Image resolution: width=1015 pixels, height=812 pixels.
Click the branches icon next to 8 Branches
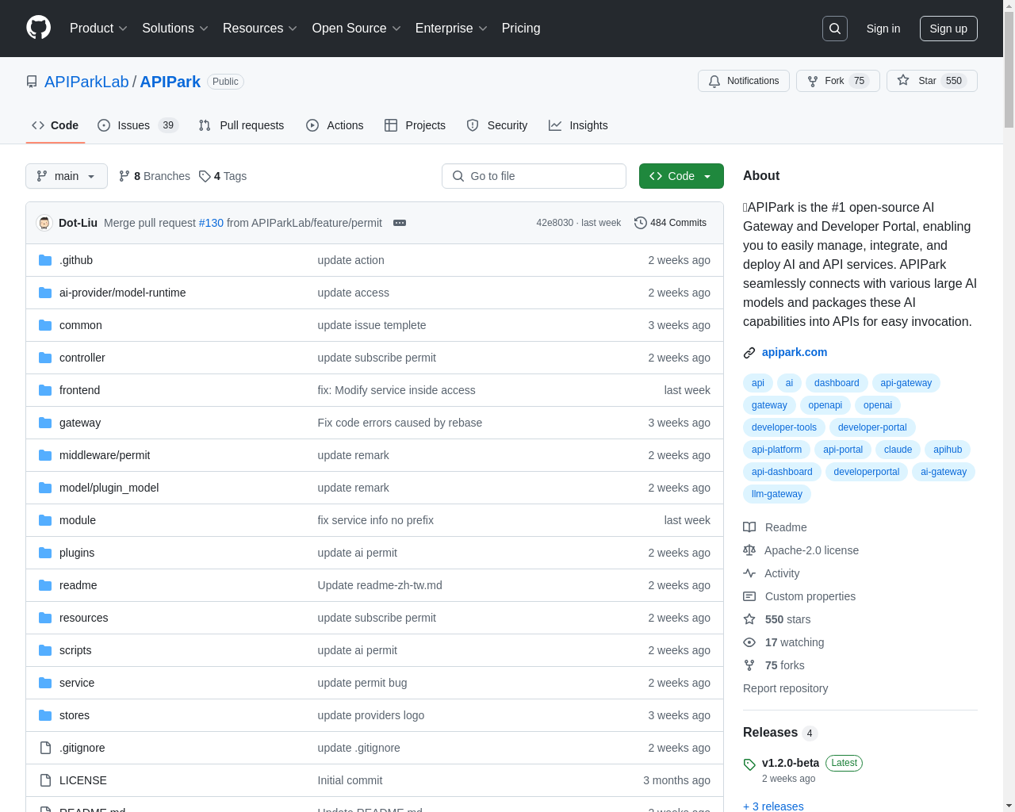124,176
